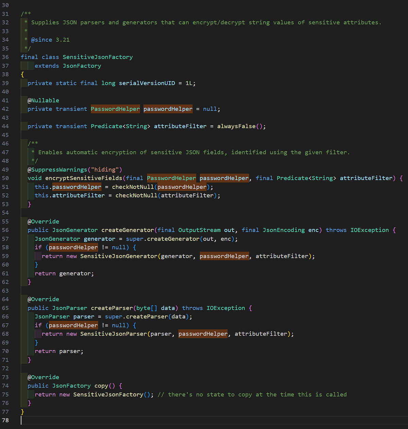Click the 1L literal on line 39

189,83
